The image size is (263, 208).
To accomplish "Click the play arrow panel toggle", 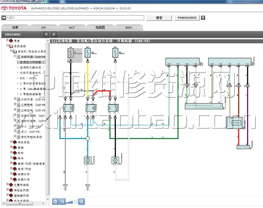I will pos(54,34).
